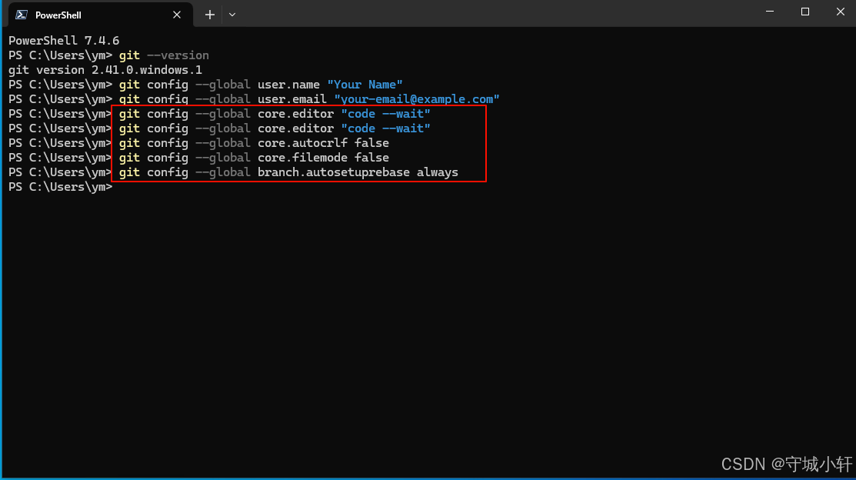
Task: Close the PowerShell tab
Action: click(x=177, y=15)
